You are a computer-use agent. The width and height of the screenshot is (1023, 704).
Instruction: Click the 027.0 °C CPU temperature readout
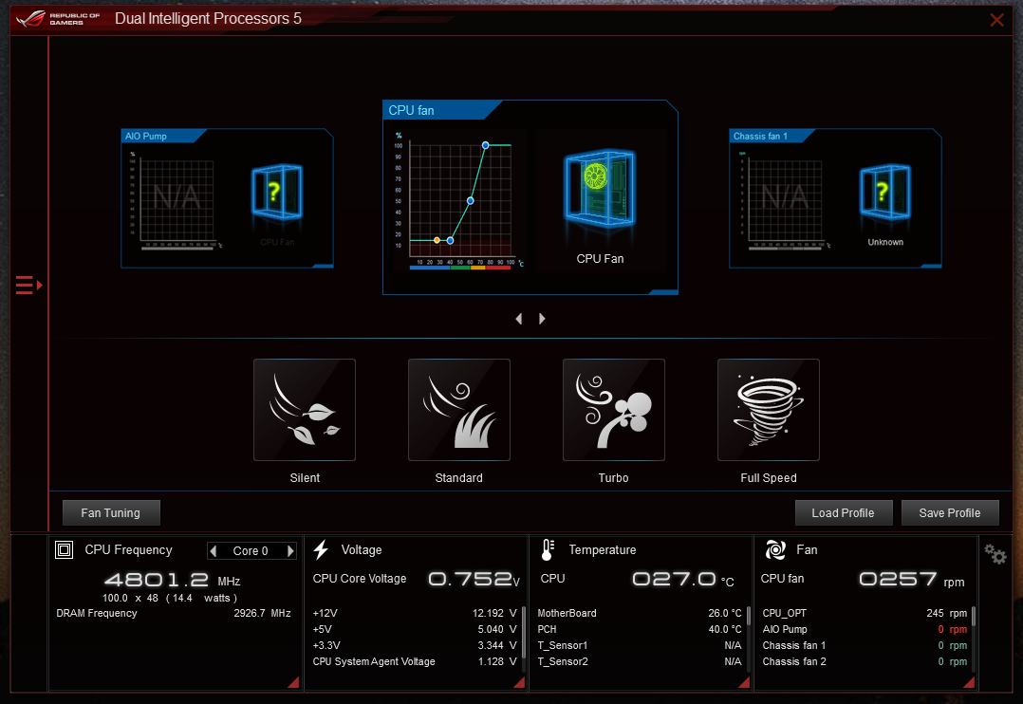(x=683, y=580)
